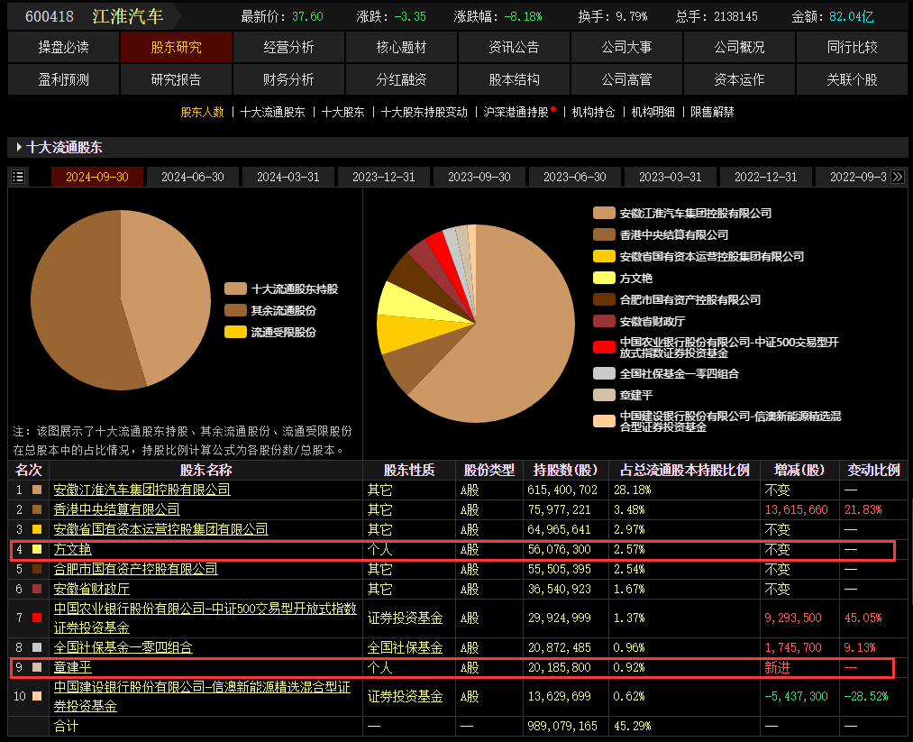Click the 持股数(股) column header
Image resolution: width=913 pixels, height=742 pixels.
click(x=565, y=470)
